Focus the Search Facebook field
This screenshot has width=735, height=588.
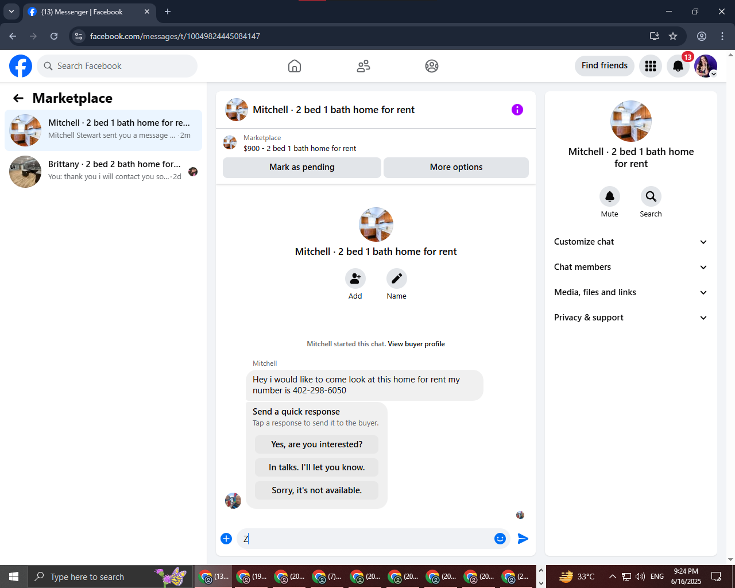(117, 66)
